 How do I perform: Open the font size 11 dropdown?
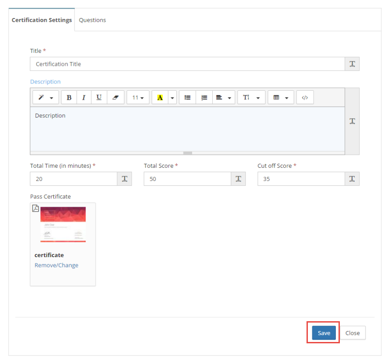138,97
